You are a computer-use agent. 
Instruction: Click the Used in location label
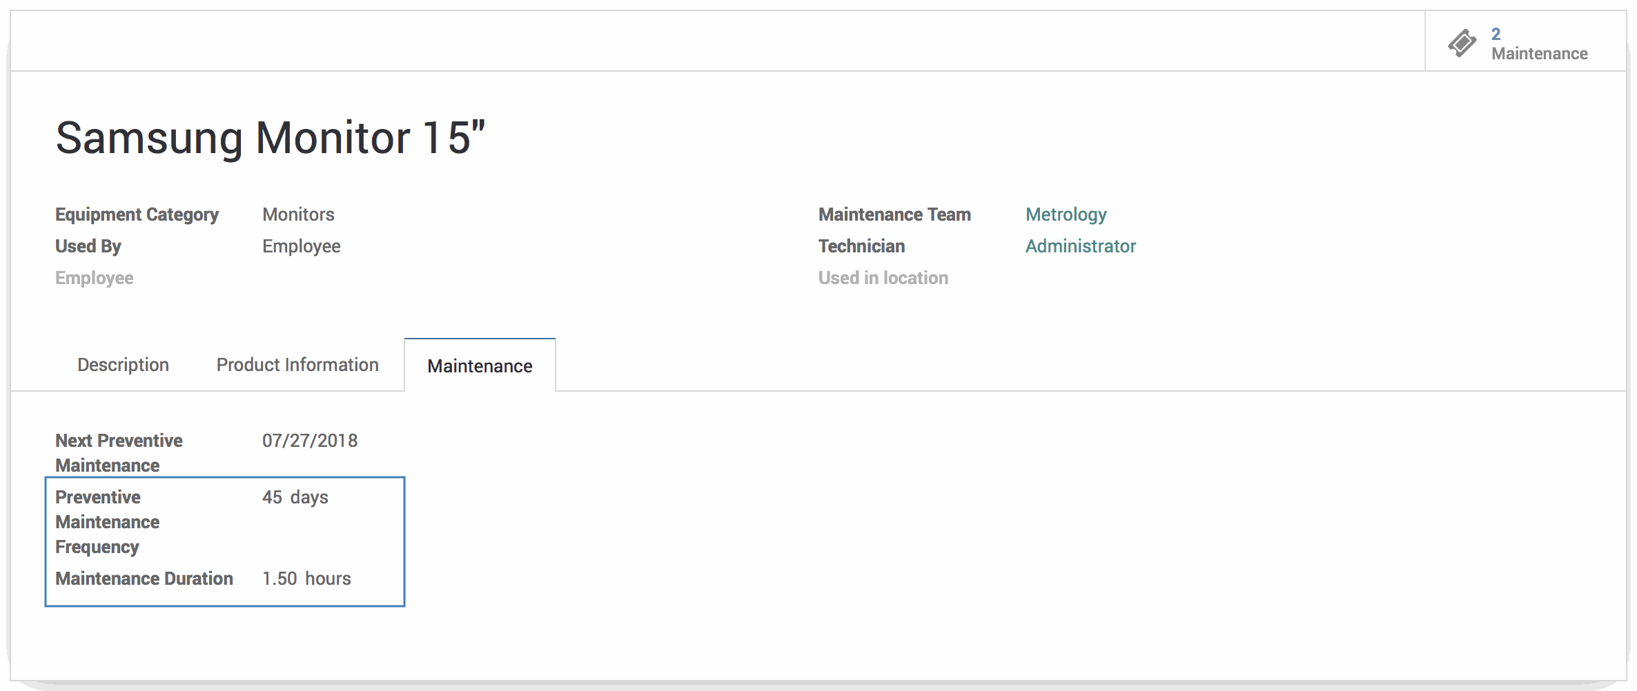[883, 278]
